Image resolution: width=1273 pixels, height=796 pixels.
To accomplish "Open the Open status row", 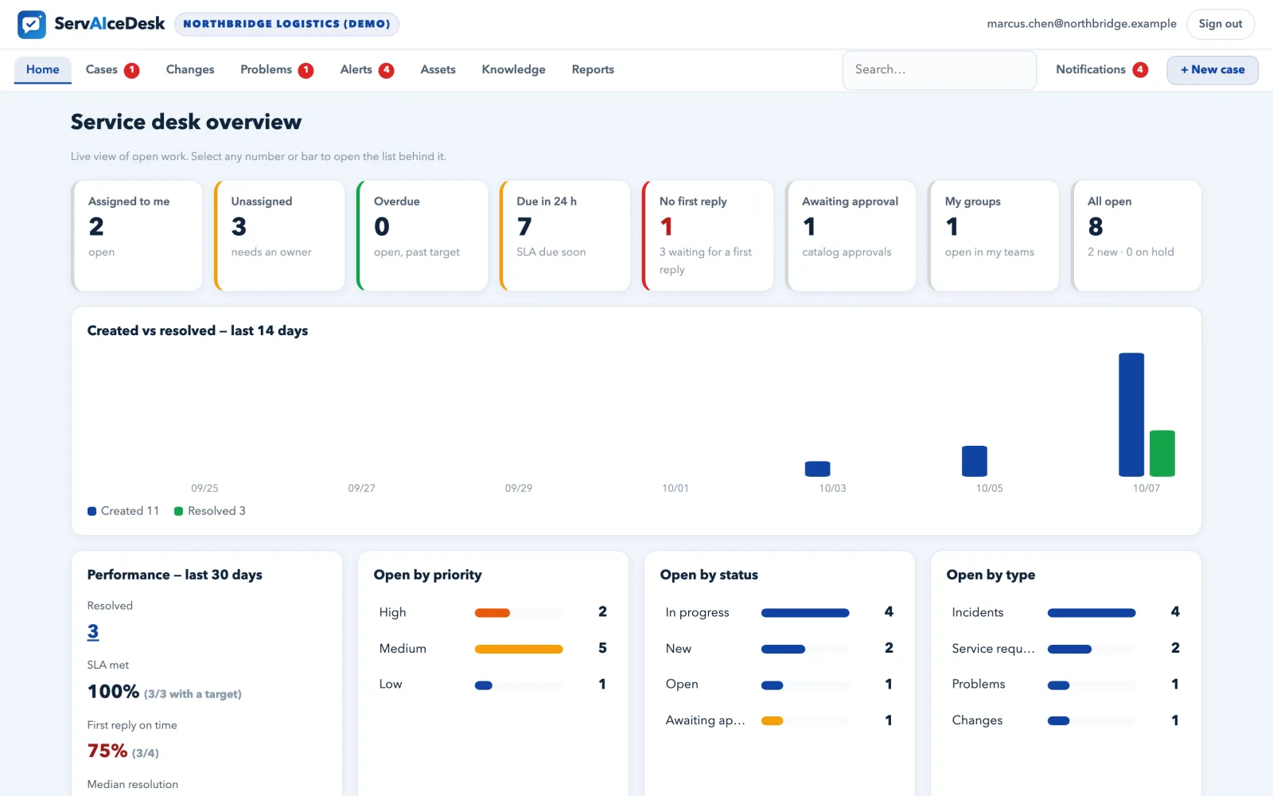I will click(x=780, y=685).
